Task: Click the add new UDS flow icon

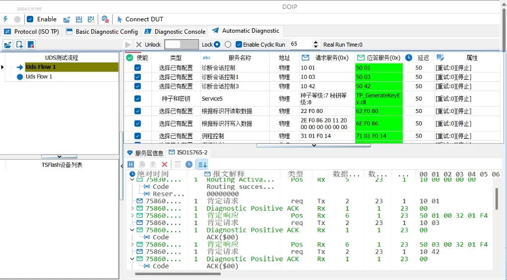Action: point(19,45)
